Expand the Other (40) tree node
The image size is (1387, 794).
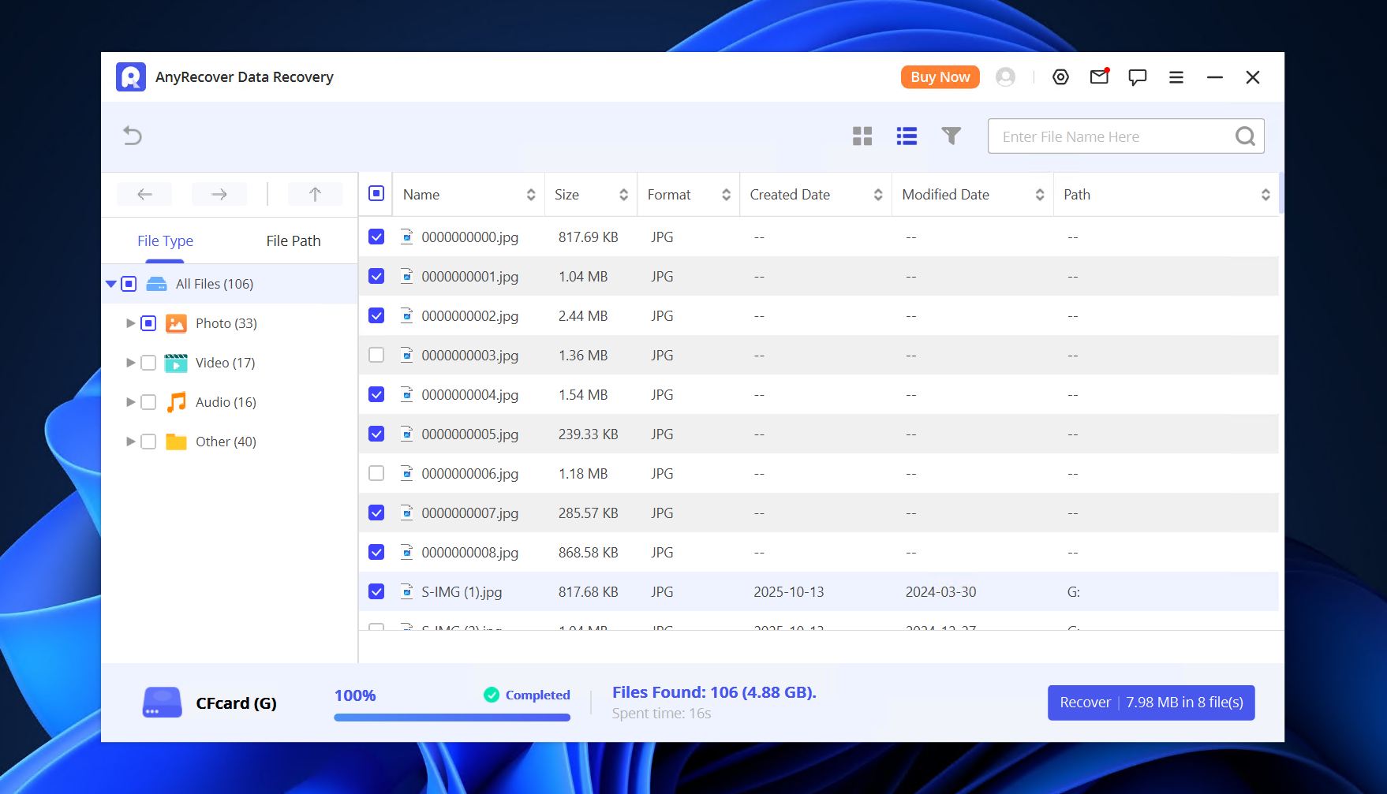point(130,442)
